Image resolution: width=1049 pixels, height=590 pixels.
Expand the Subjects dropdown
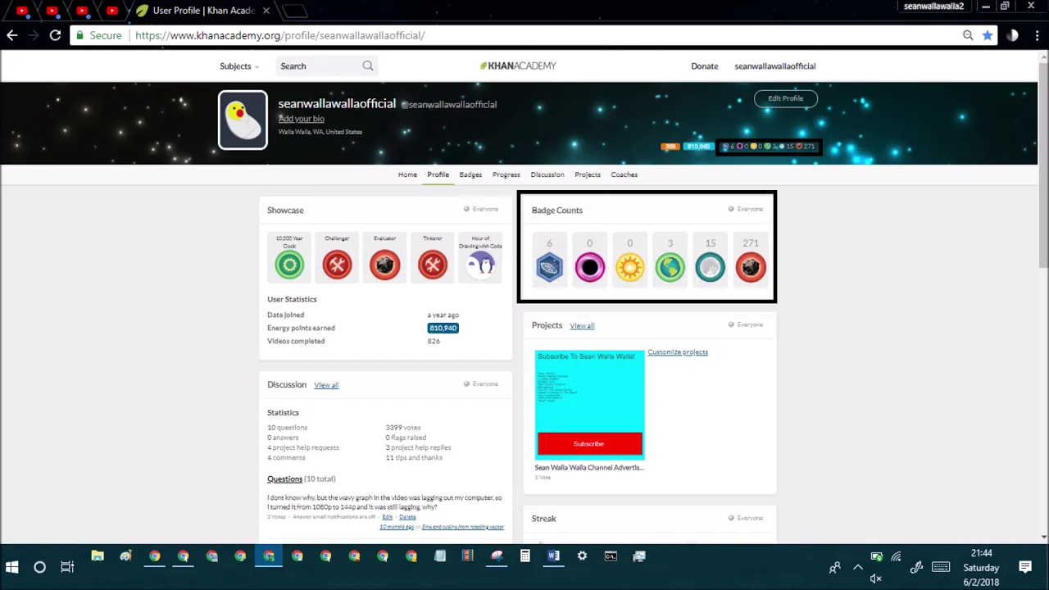[x=238, y=66]
